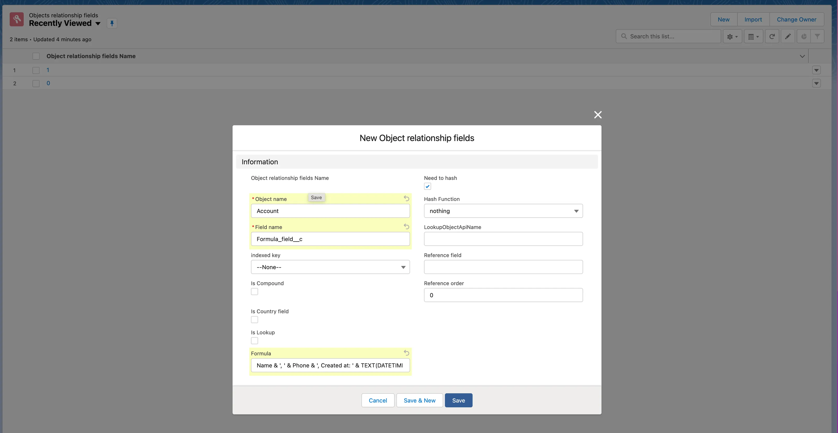
Task: Undo changes to Formula field
Action: 406,353
